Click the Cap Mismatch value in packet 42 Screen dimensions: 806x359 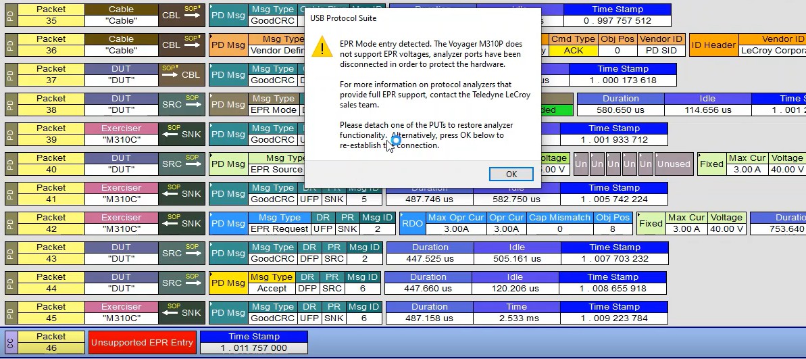[x=559, y=229]
